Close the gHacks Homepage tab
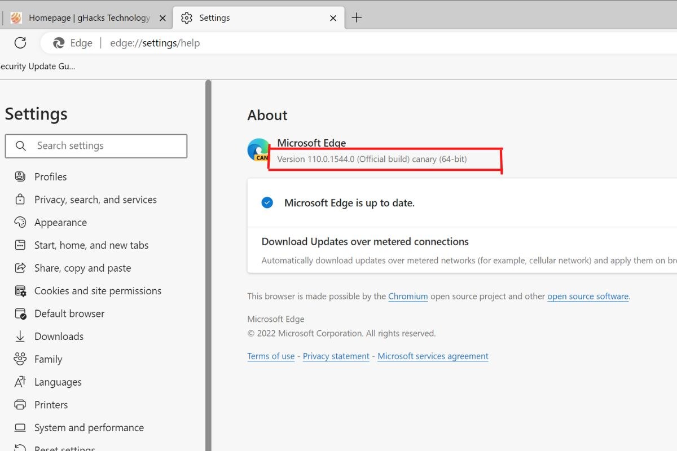The image size is (677, 451). click(x=162, y=18)
